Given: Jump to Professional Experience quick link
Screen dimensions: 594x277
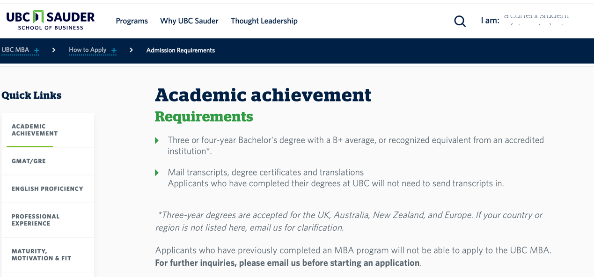Looking at the screenshot, I should [x=48, y=220].
